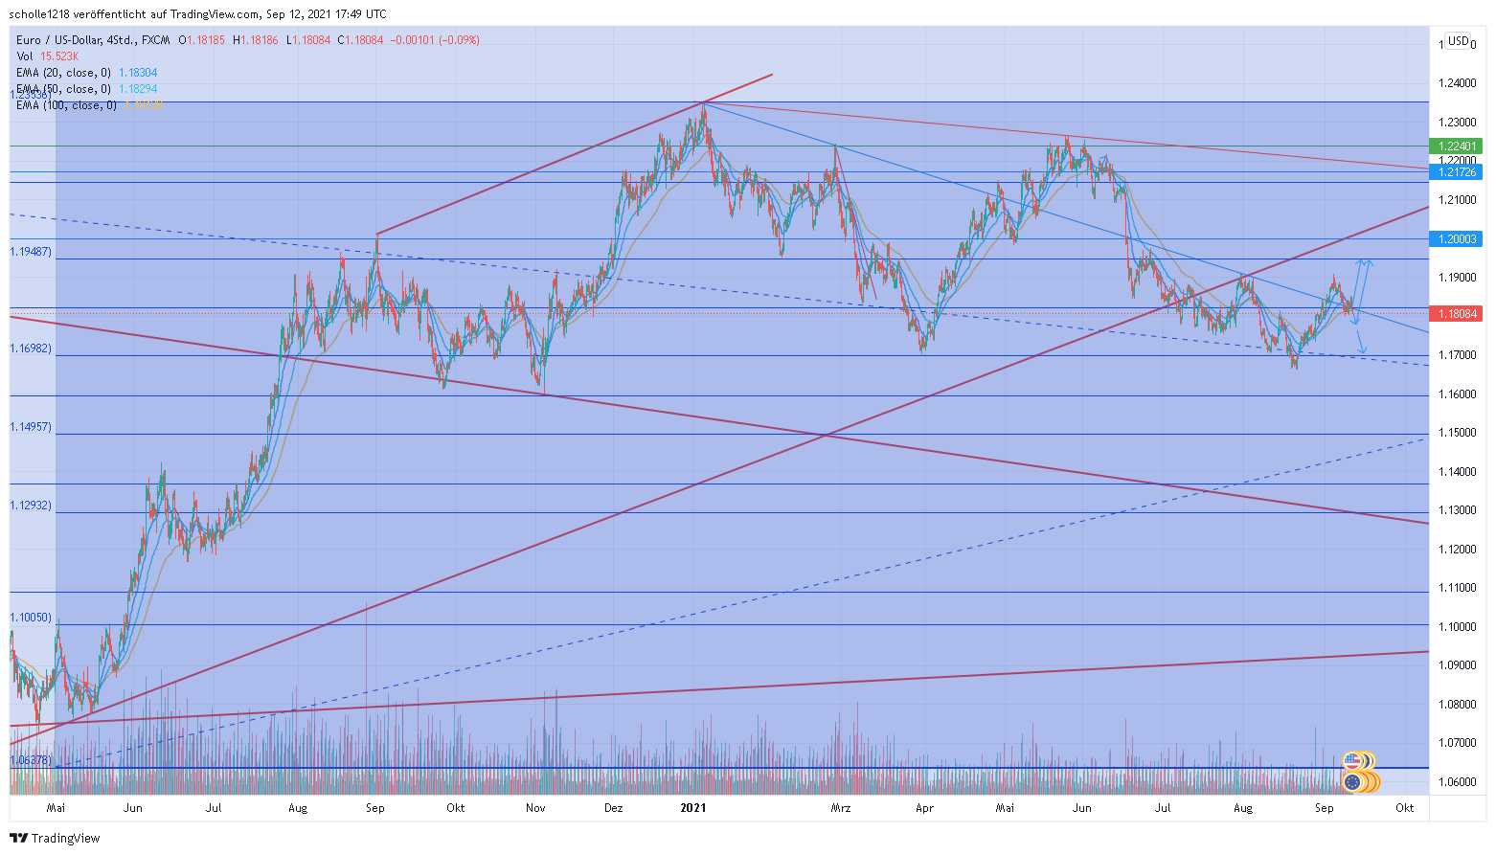Click the blue 1.21726 price axis label

tap(1456, 172)
